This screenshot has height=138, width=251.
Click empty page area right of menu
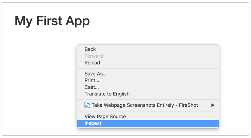(x=234, y=85)
